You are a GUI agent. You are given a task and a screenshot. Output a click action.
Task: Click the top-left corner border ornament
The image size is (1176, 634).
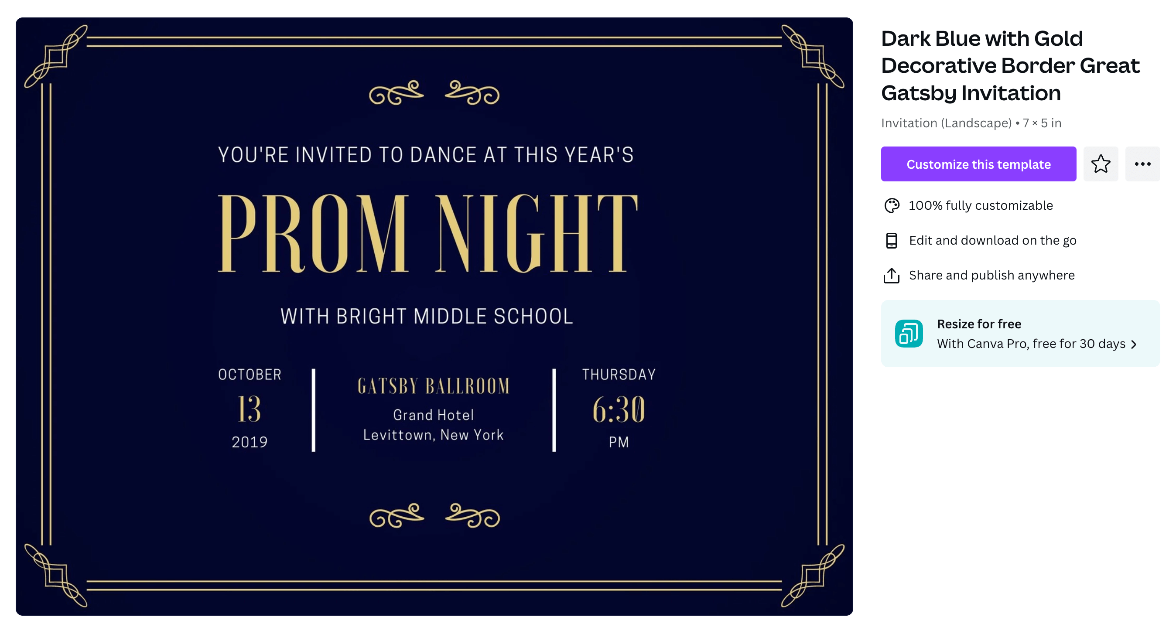[56, 56]
